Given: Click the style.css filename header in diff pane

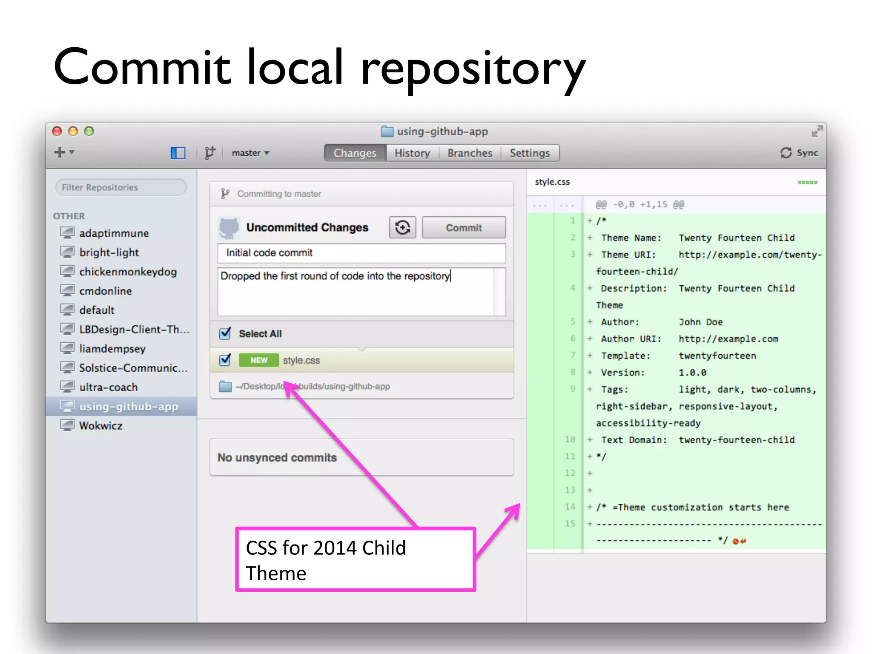Looking at the screenshot, I should (x=552, y=182).
